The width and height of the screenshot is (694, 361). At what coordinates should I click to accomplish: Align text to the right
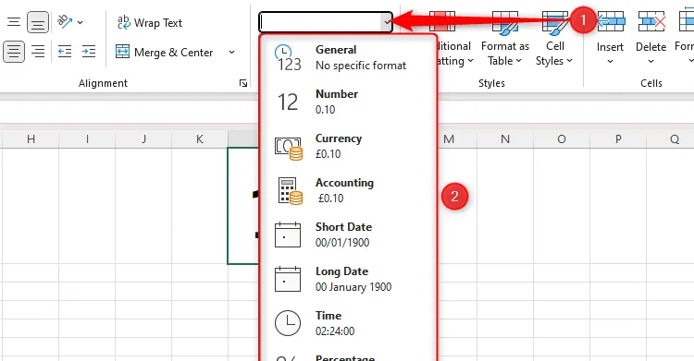(38, 52)
